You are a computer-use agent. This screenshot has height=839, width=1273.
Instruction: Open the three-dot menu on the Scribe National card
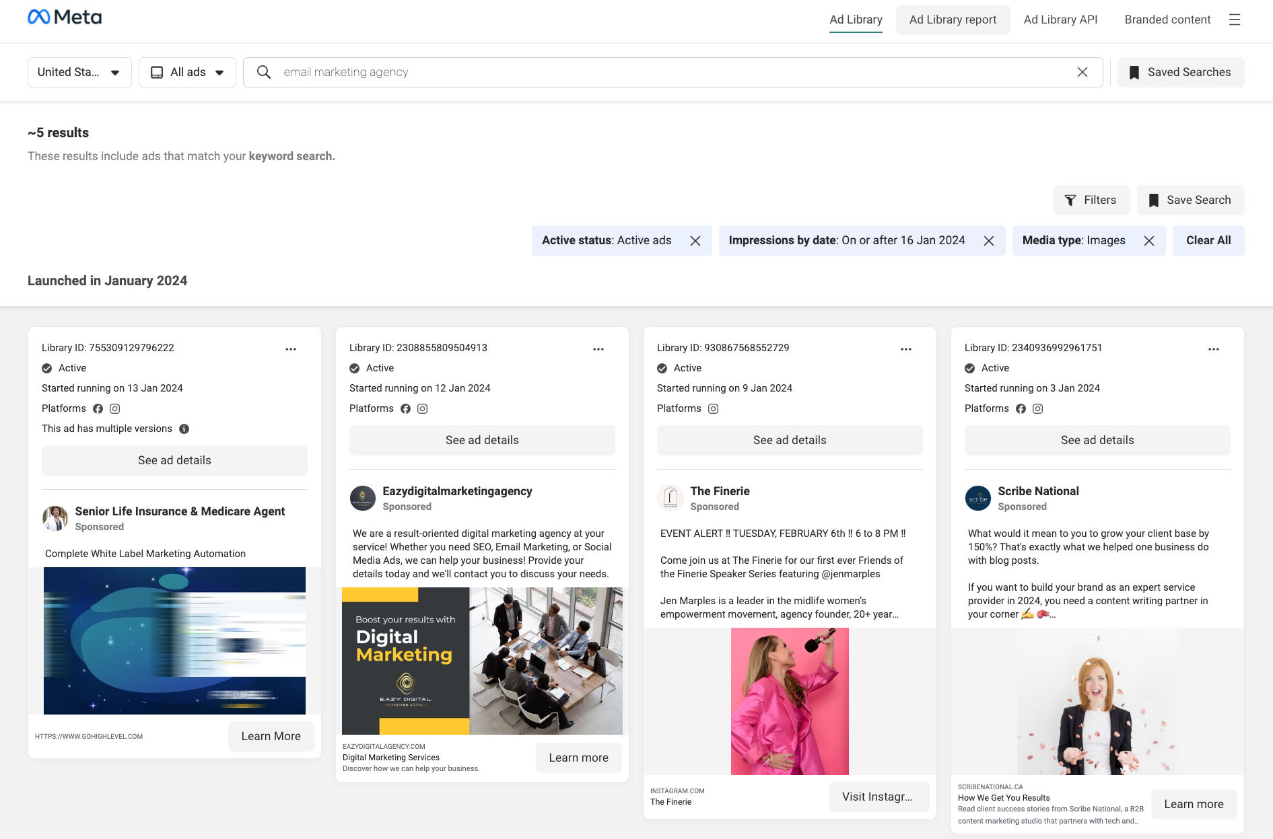[x=1214, y=349]
